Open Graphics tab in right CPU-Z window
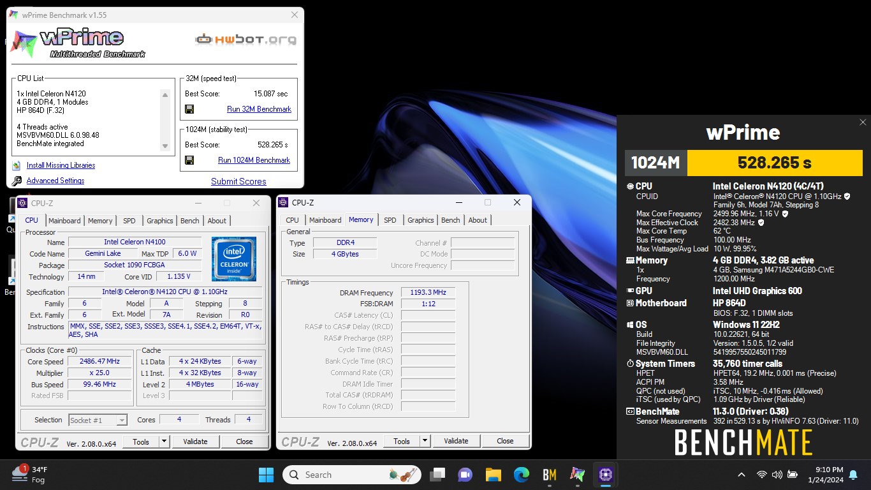 [x=421, y=220]
